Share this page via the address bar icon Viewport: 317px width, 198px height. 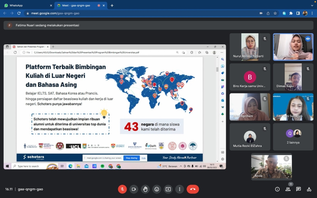(x=268, y=13)
